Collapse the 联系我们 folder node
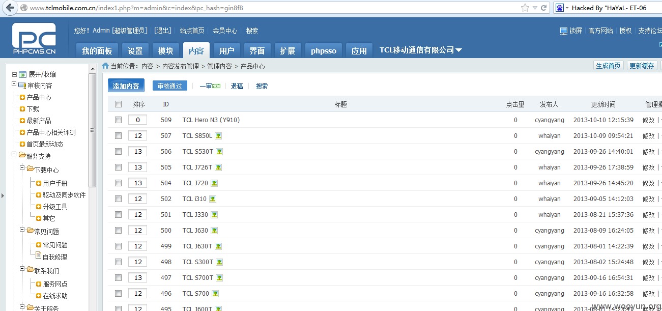This screenshot has height=311, width=662. 22,268
